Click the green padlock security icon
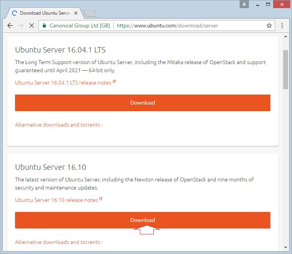 (44, 25)
